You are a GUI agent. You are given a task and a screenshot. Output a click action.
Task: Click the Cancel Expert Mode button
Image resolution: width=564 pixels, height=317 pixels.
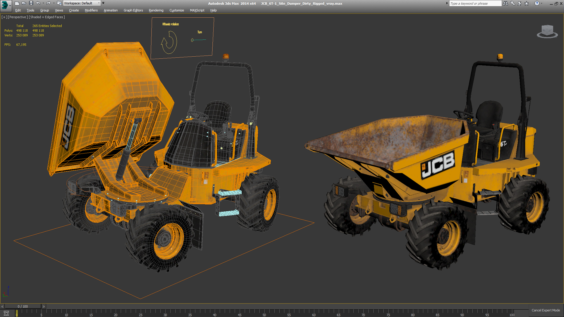[546, 310]
